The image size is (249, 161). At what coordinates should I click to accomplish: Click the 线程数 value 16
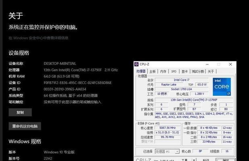tap(227, 151)
